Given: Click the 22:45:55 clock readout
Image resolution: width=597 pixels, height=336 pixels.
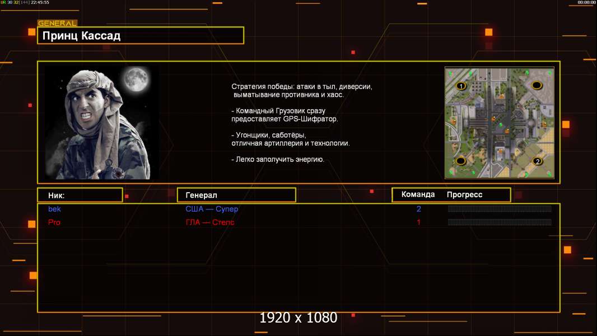Looking at the screenshot, I should (x=40, y=2).
